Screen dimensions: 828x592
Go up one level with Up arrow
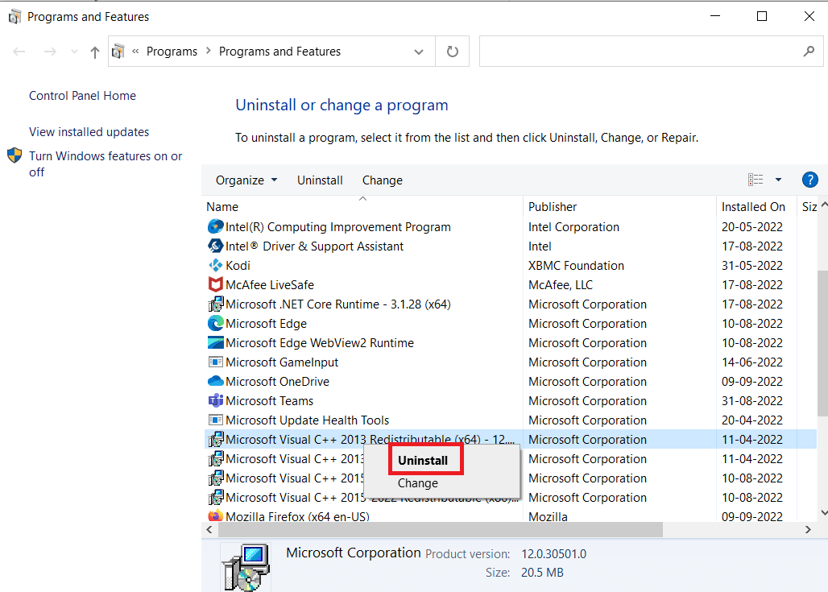(x=95, y=52)
